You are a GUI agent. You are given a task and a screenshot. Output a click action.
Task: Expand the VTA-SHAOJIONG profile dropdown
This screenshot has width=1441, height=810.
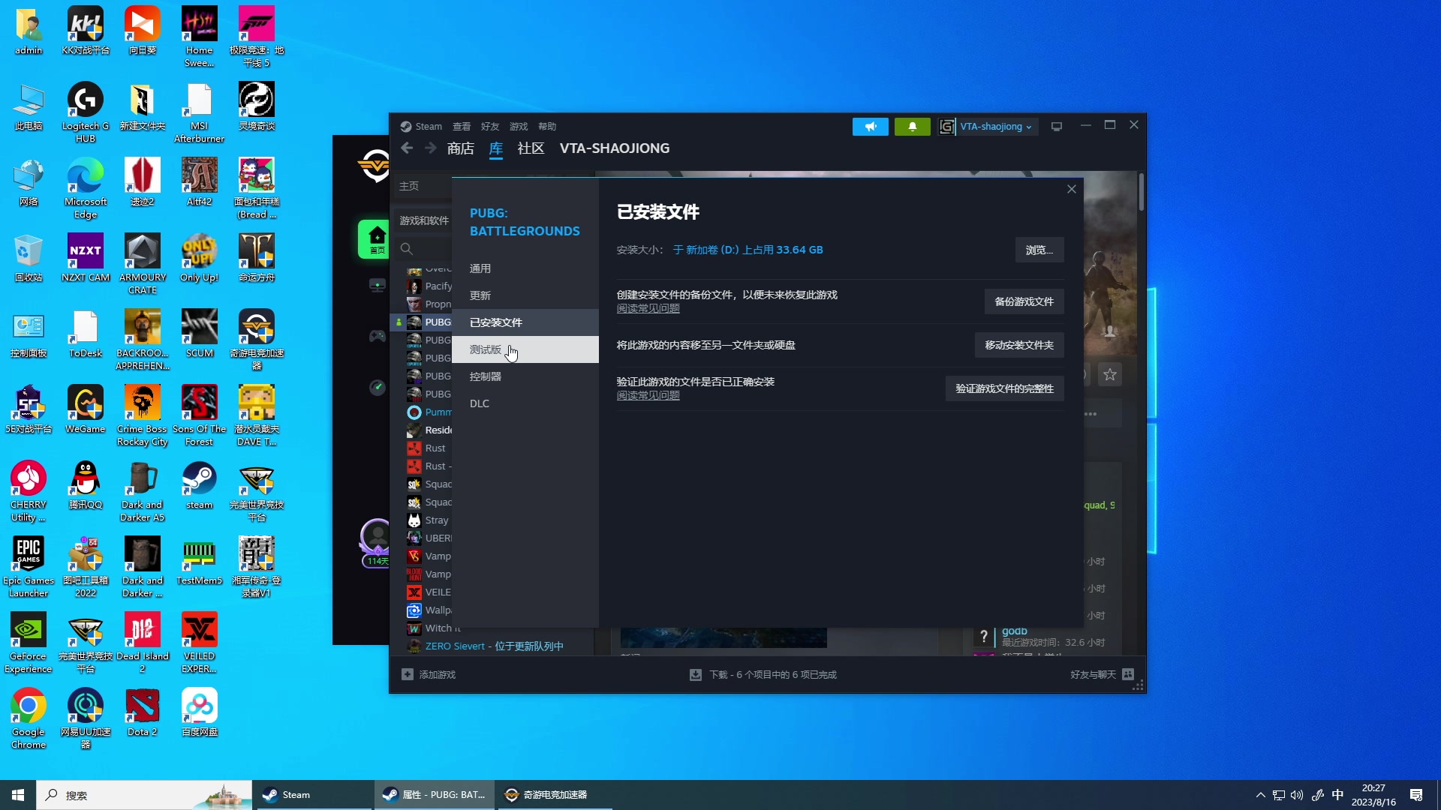tap(996, 125)
